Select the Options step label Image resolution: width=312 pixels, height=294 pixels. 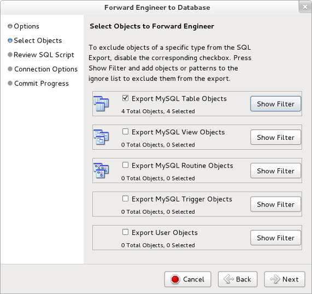tap(26, 26)
